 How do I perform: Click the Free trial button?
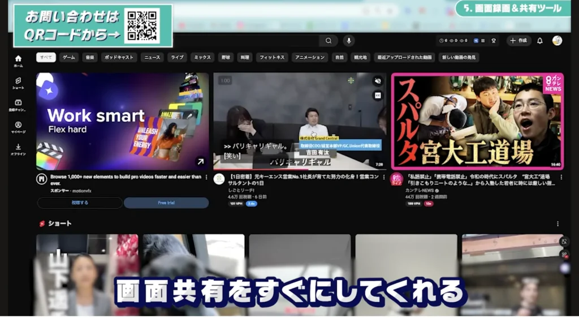tap(166, 203)
